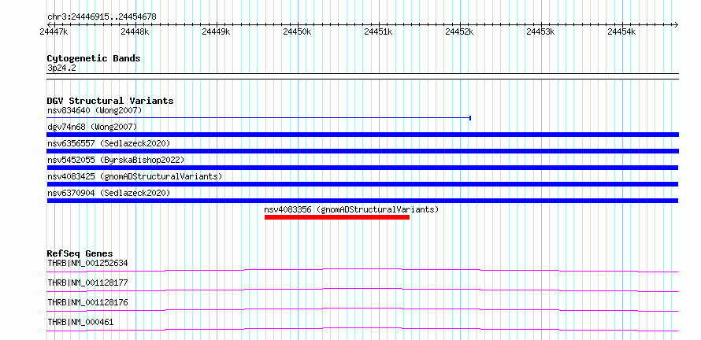Image resolution: width=701 pixels, height=340 pixels.
Task: Click the THRB|NM_001128177 transcript label
Action: pos(87,283)
